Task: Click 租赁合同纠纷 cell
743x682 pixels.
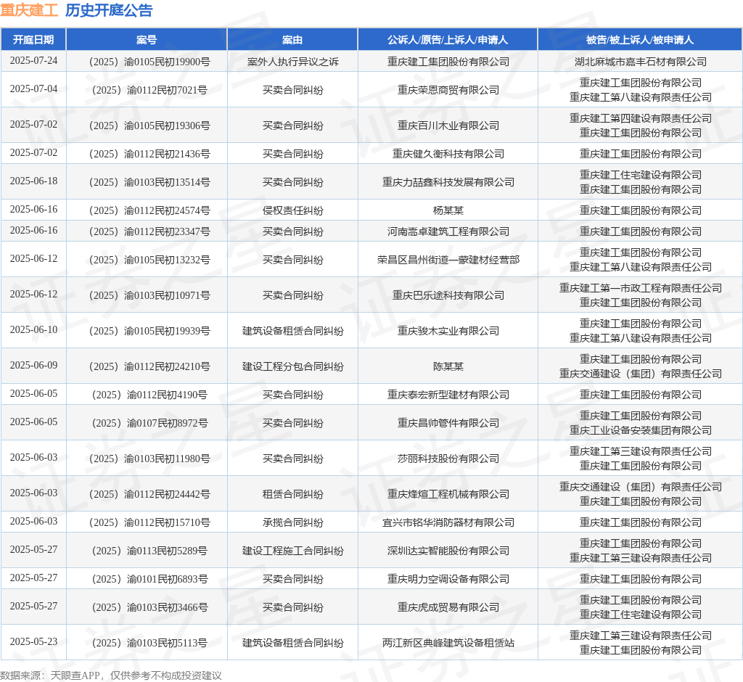Action: tap(293, 494)
